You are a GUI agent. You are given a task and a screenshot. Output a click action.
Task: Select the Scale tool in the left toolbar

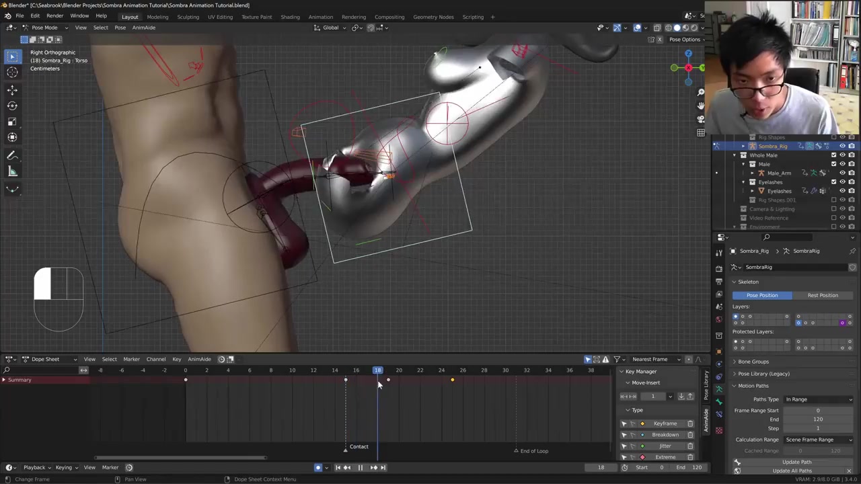coord(12,122)
